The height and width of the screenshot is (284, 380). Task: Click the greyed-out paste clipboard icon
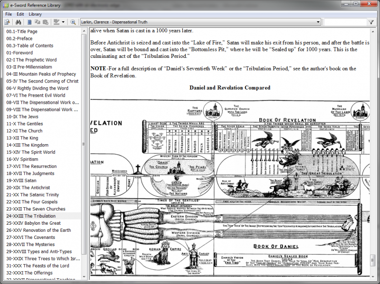[x=45, y=22]
